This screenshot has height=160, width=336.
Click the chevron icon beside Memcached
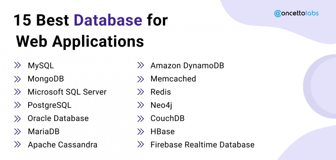[x=140, y=78]
